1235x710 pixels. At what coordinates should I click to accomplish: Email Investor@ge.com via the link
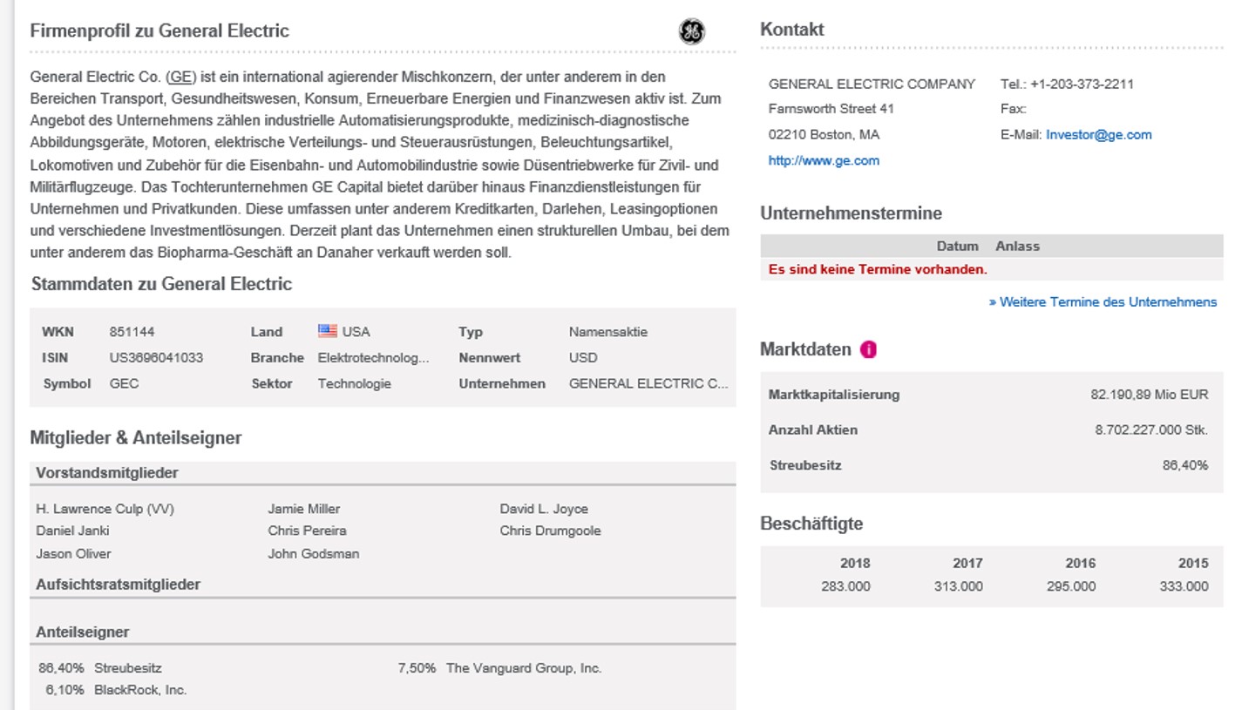(x=1098, y=135)
